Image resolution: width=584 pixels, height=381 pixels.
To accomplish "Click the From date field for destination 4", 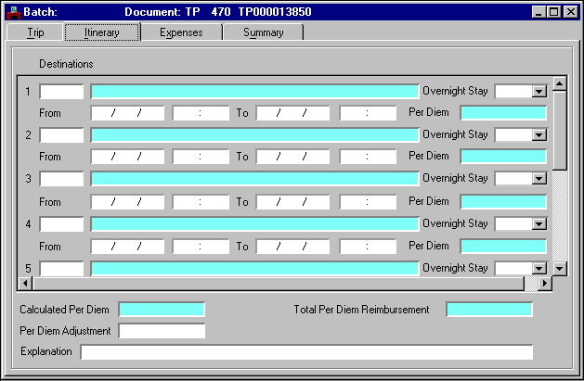I will pyautogui.click(x=127, y=247).
